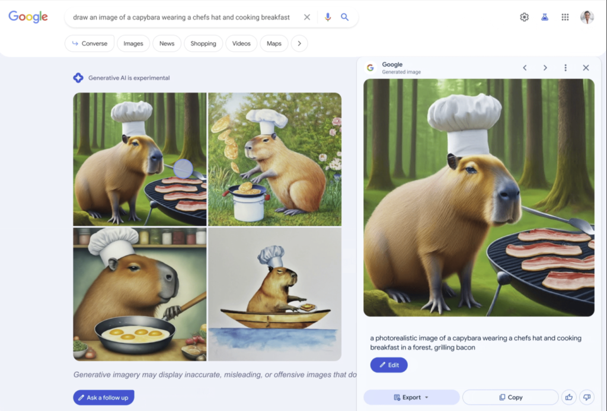Open the Search Labs flask icon
This screenshot has height=411, width=607.
tap(544, 17)
